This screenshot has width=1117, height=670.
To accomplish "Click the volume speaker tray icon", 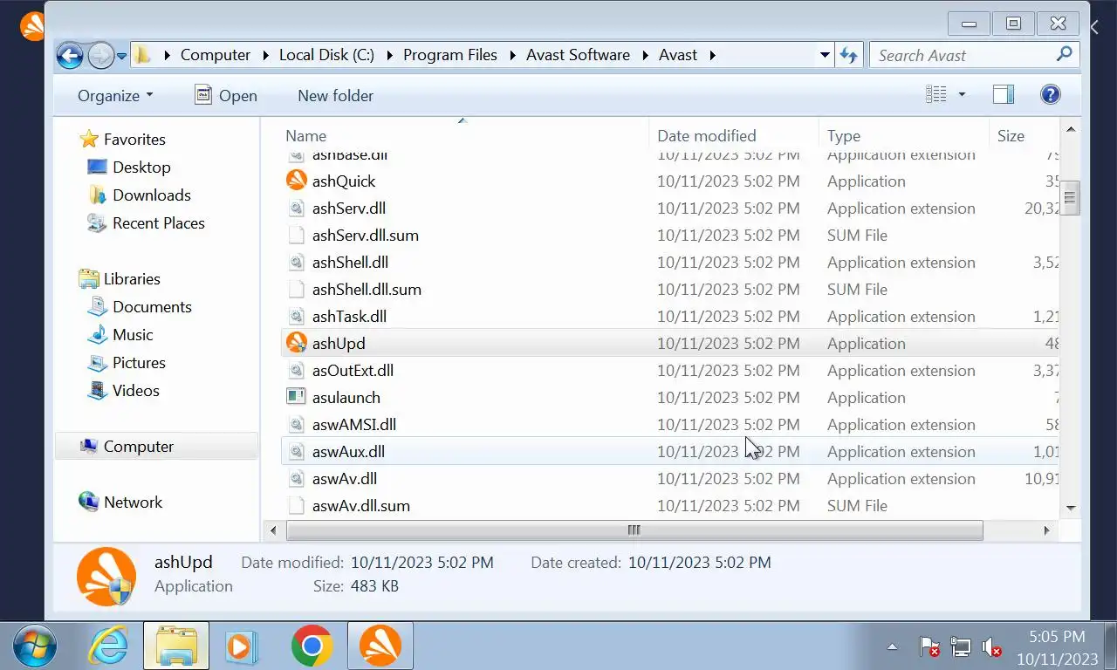I will (991, 647).
